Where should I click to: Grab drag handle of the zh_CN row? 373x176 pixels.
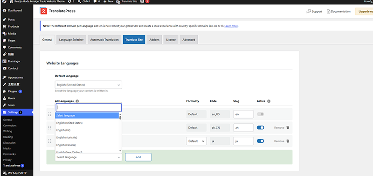(50, 127)
